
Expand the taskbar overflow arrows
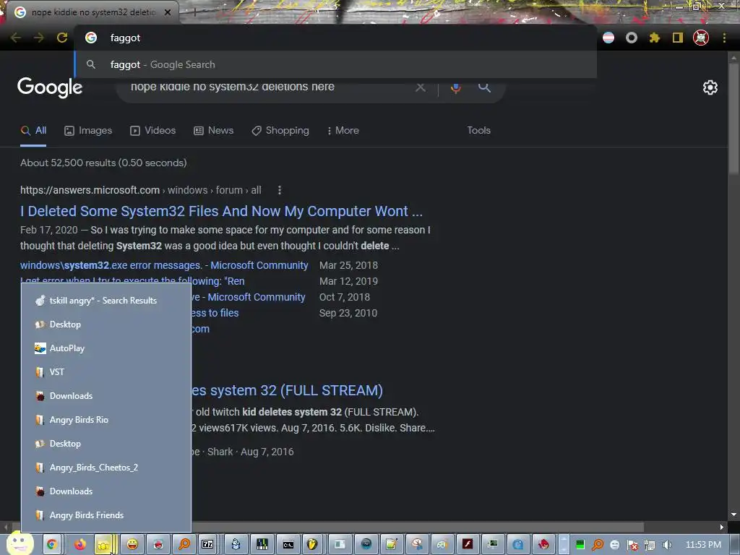click(x=564, y=545)
